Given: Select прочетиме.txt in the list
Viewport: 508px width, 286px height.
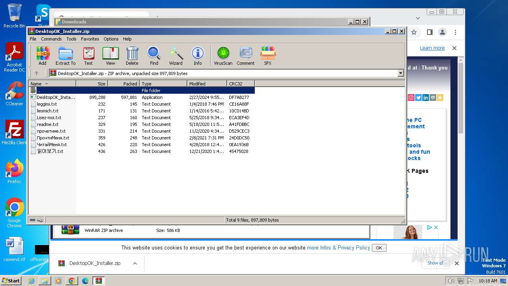Looking at the screenshot, I should point(142,131).
